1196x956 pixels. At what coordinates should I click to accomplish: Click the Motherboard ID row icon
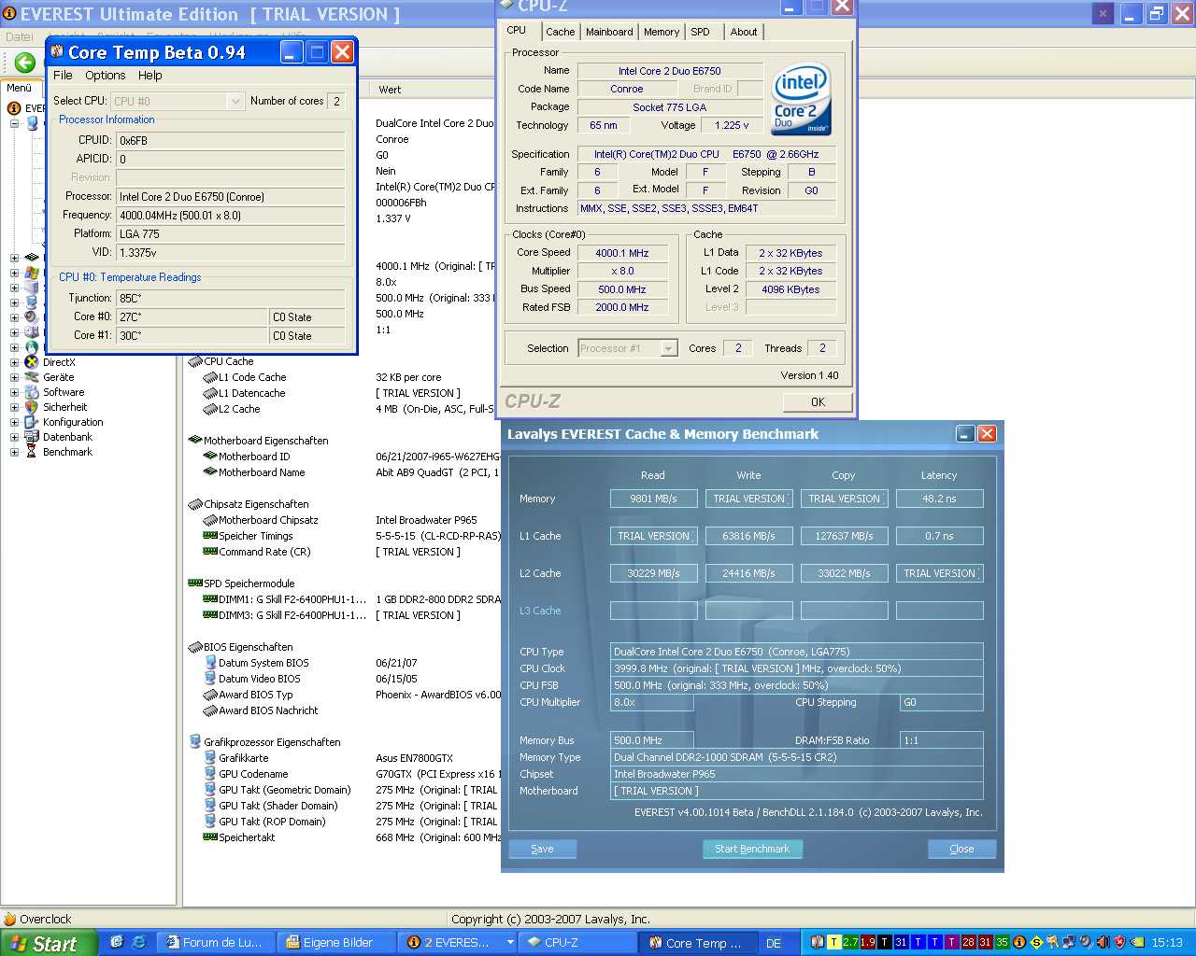click(x=210, y=457)
